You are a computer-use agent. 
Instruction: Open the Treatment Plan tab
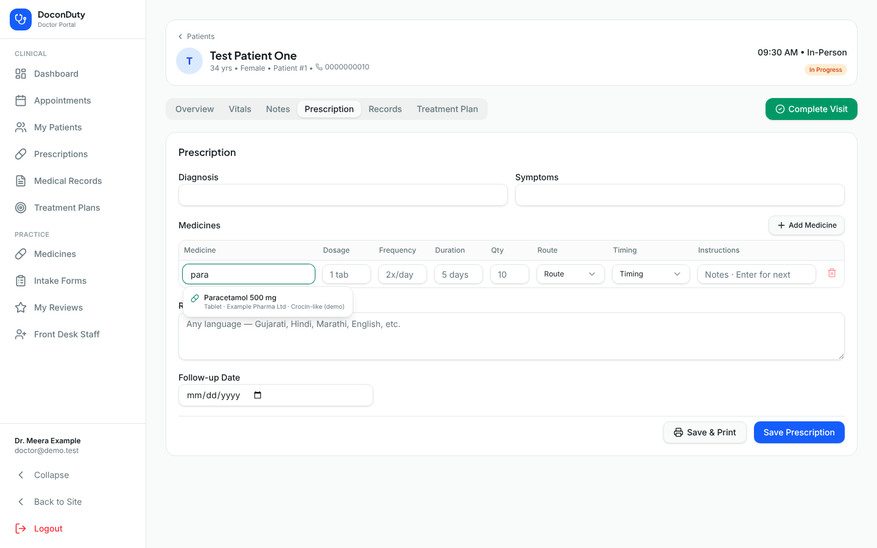[447, 109]
